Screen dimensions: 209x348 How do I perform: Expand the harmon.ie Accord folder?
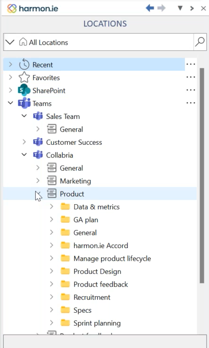pos(51,245)
